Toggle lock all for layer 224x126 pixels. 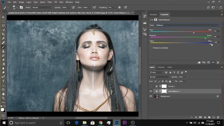tap(170, 82)
